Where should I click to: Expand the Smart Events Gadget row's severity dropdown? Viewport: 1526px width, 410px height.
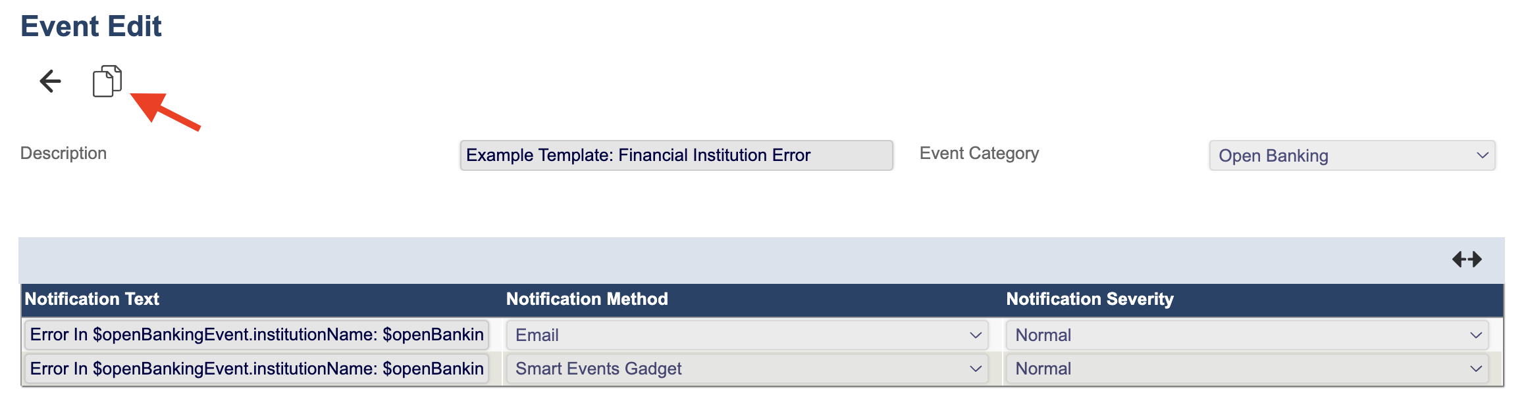[1247, 369]
